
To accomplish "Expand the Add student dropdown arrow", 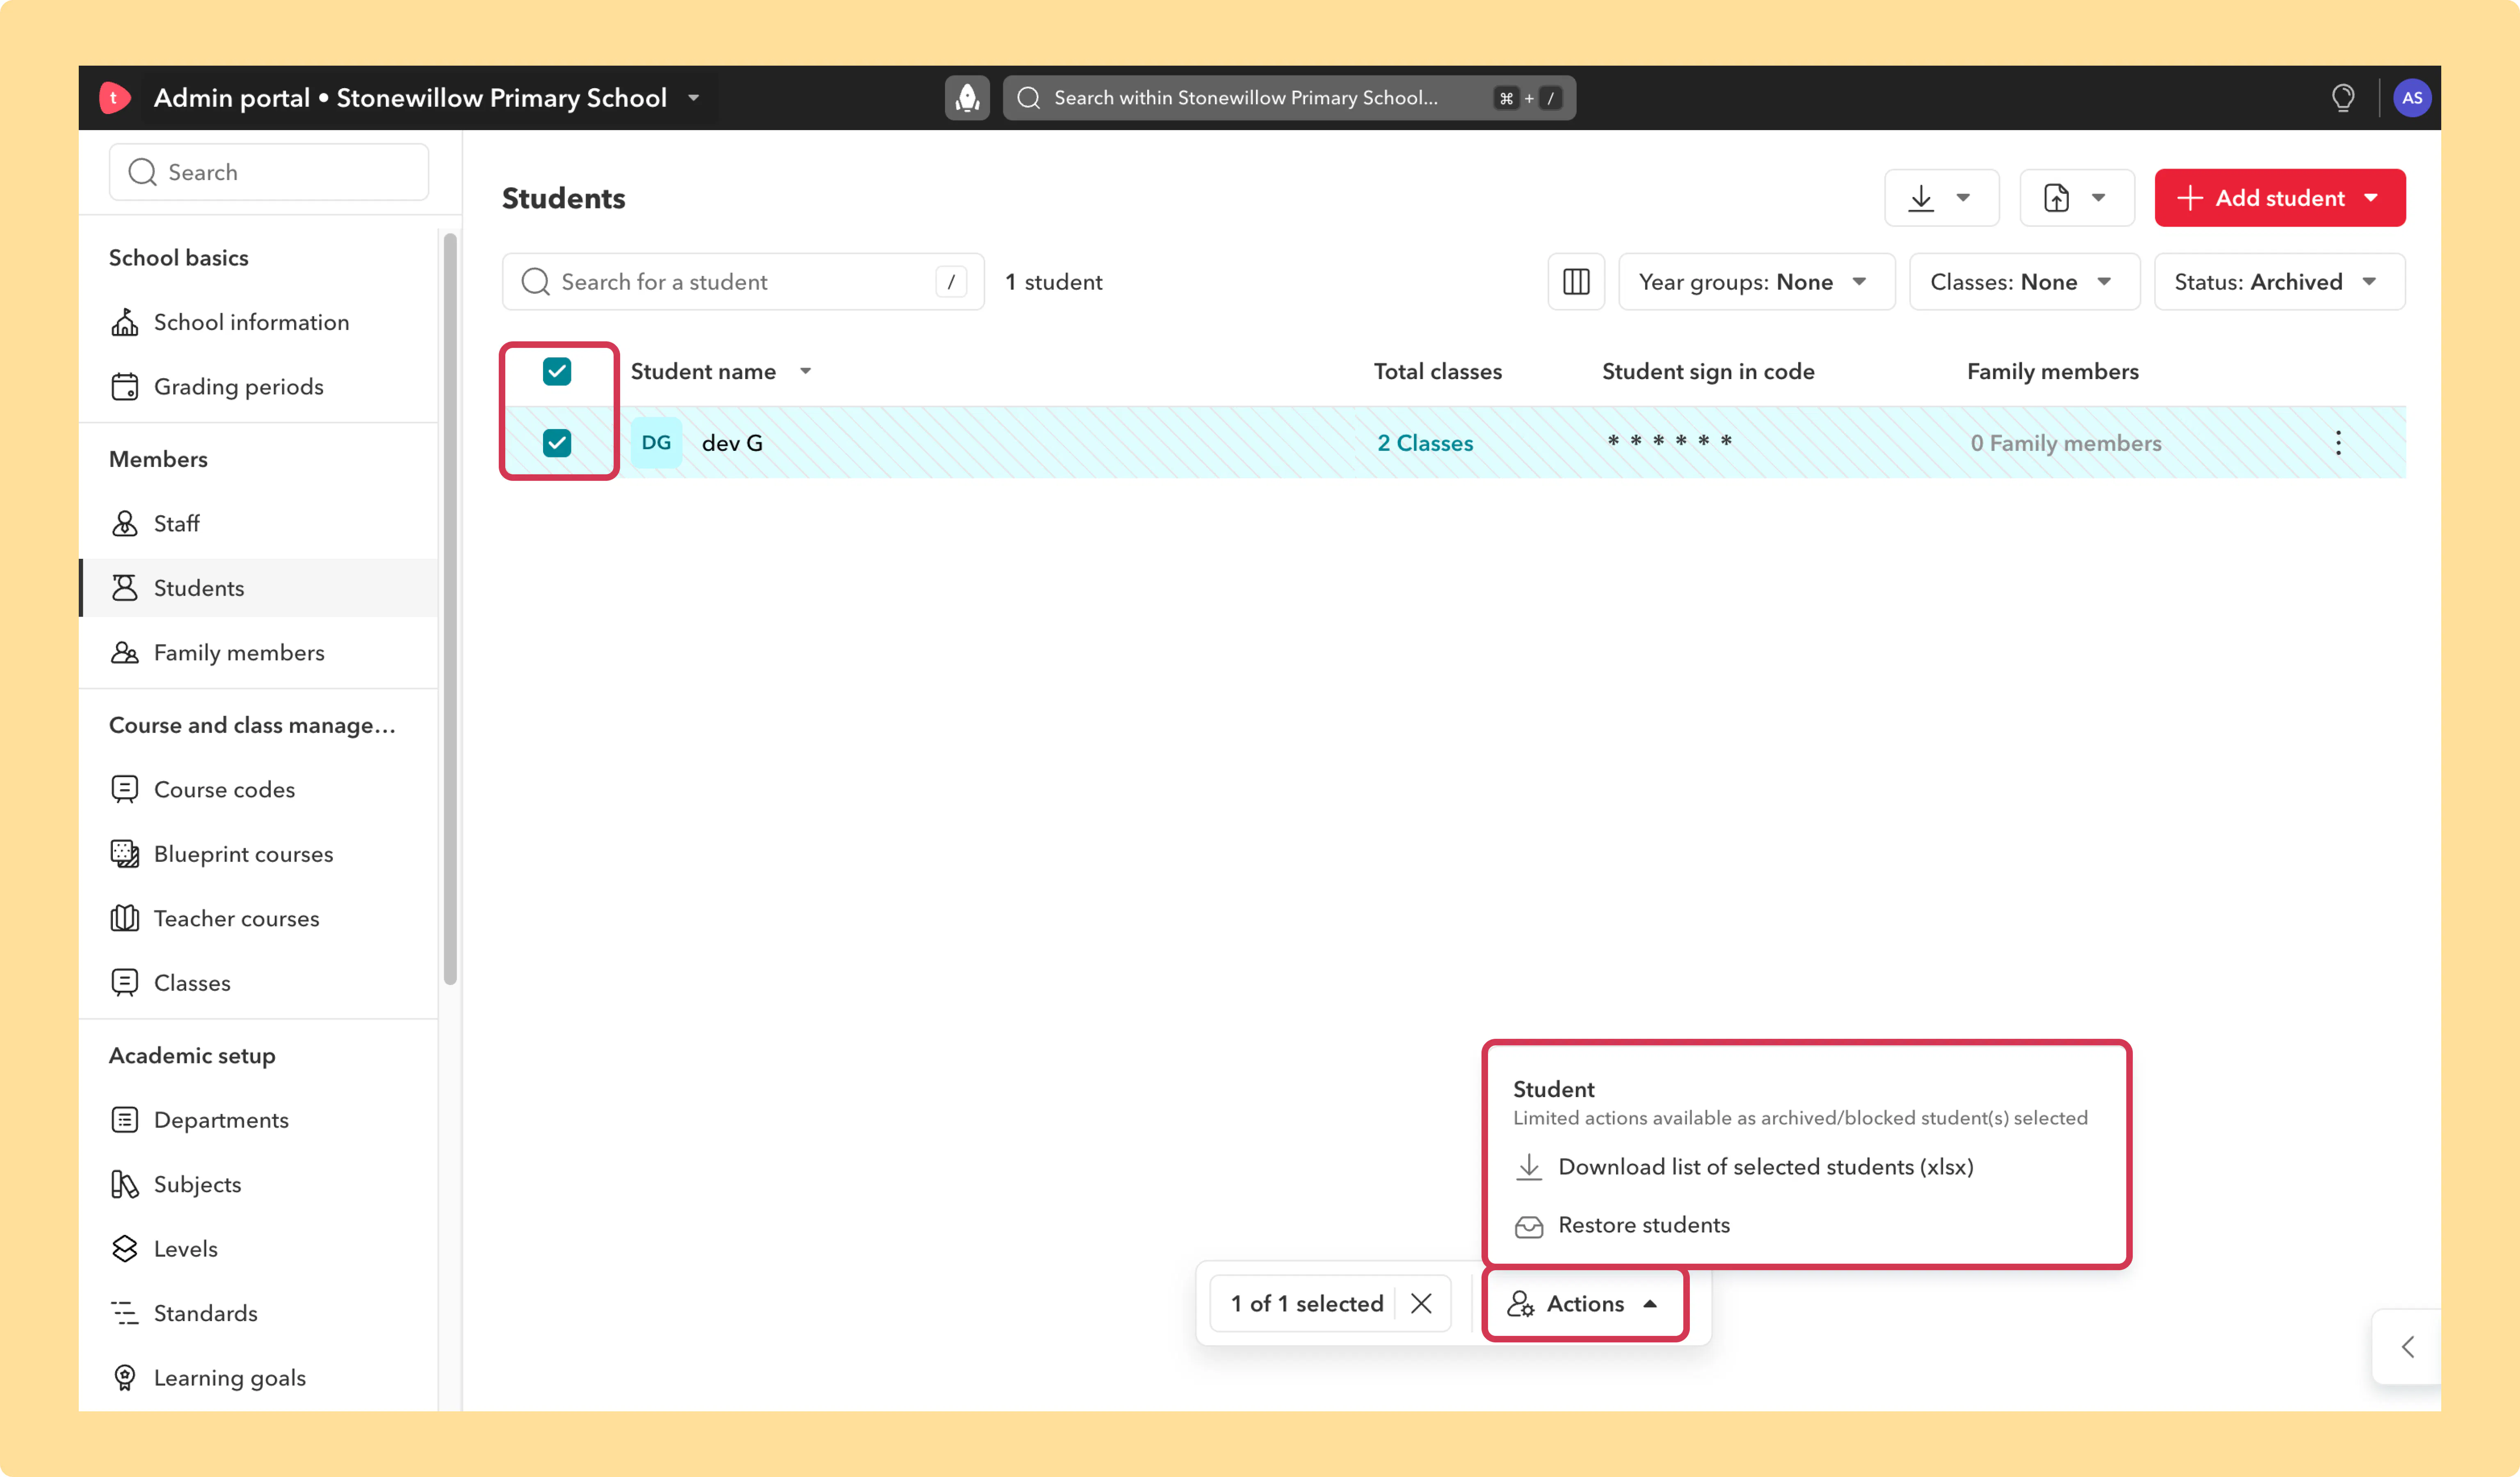I will [x=2372, y=198].
